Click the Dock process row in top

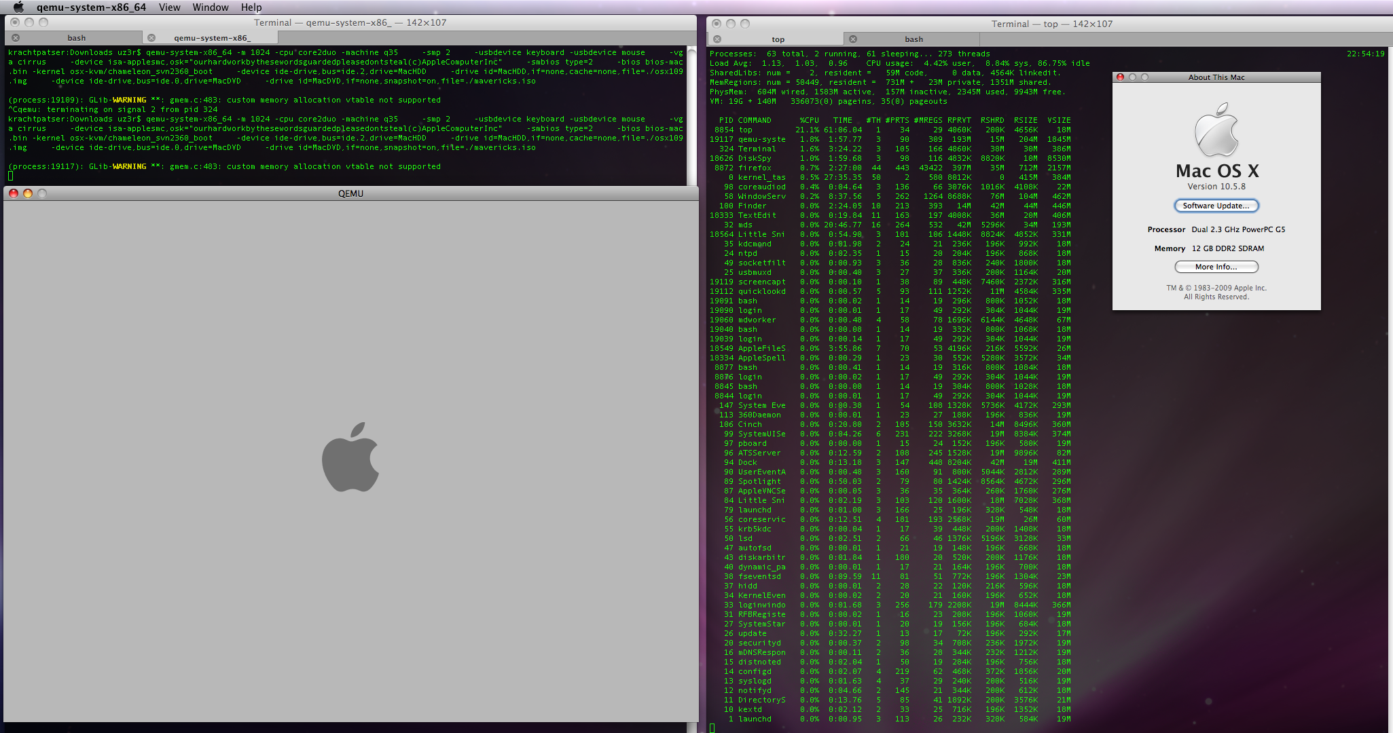890,462
